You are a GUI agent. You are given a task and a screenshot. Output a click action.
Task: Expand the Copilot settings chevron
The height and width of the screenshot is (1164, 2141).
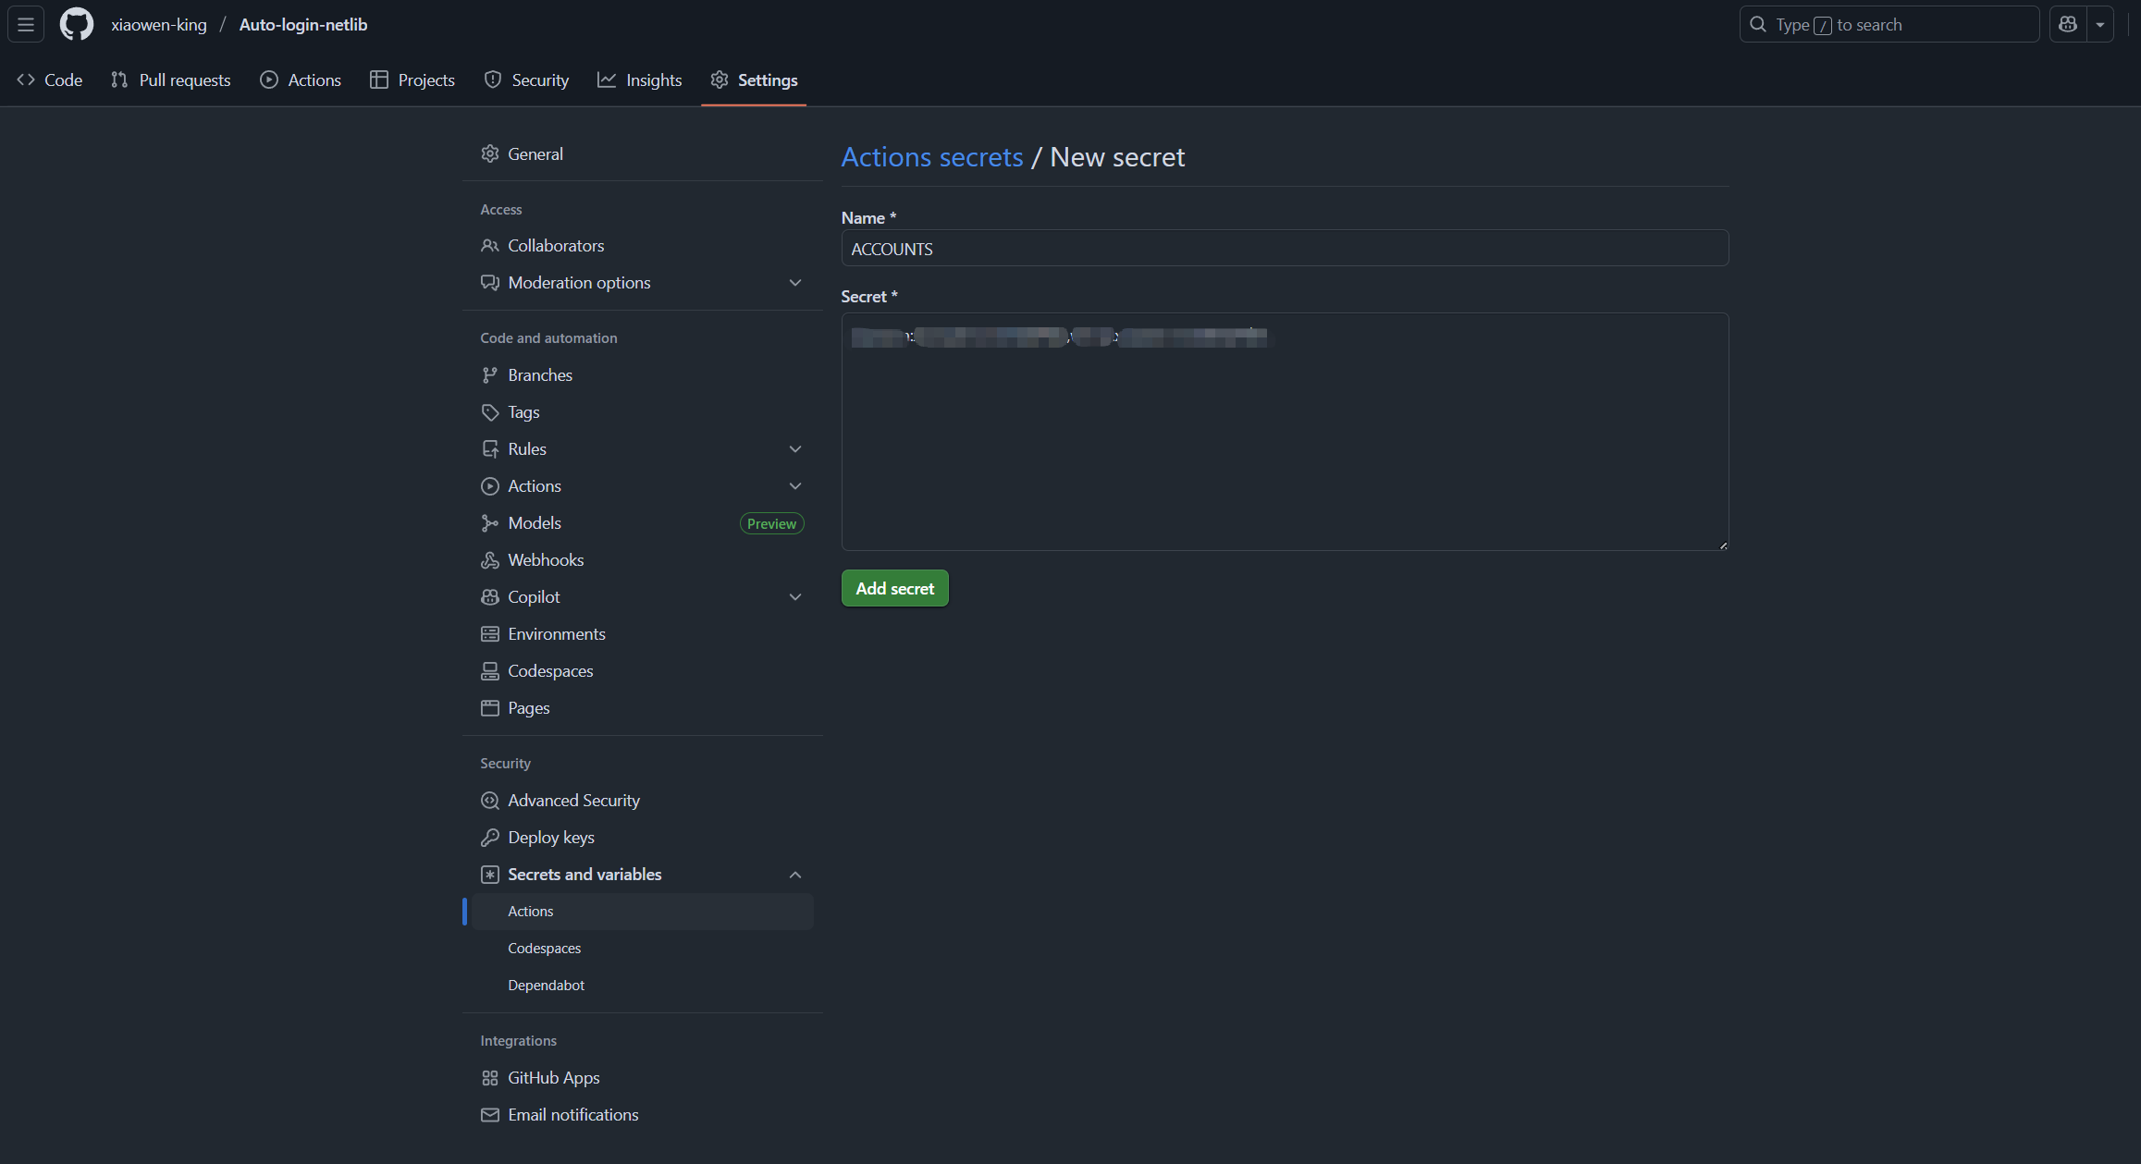(794, 597)
